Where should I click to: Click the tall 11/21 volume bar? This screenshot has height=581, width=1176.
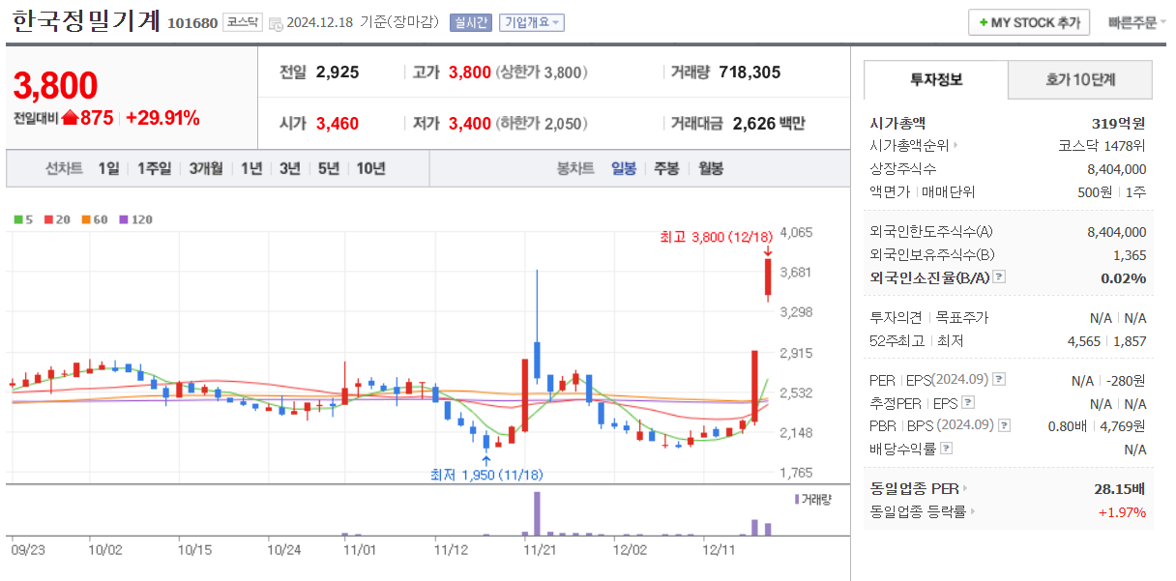coord(537,513)
